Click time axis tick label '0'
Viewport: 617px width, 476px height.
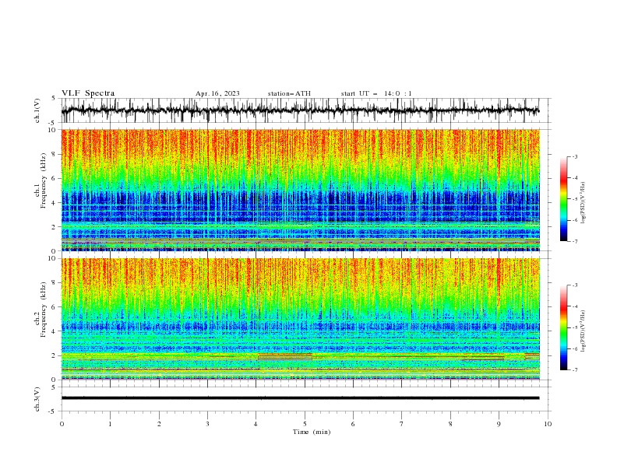click(62, 424)
